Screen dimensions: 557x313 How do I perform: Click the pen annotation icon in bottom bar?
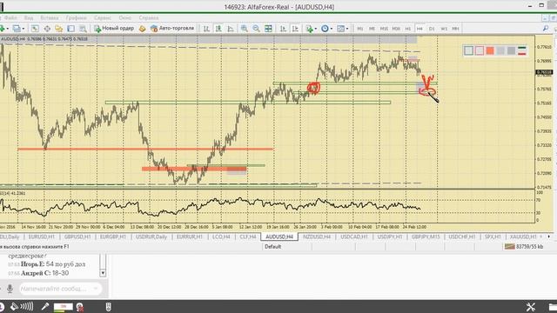click(x=45, y=307)
